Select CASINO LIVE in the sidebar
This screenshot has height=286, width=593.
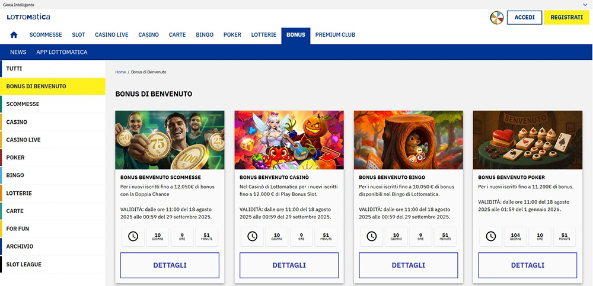pos(53,140)
